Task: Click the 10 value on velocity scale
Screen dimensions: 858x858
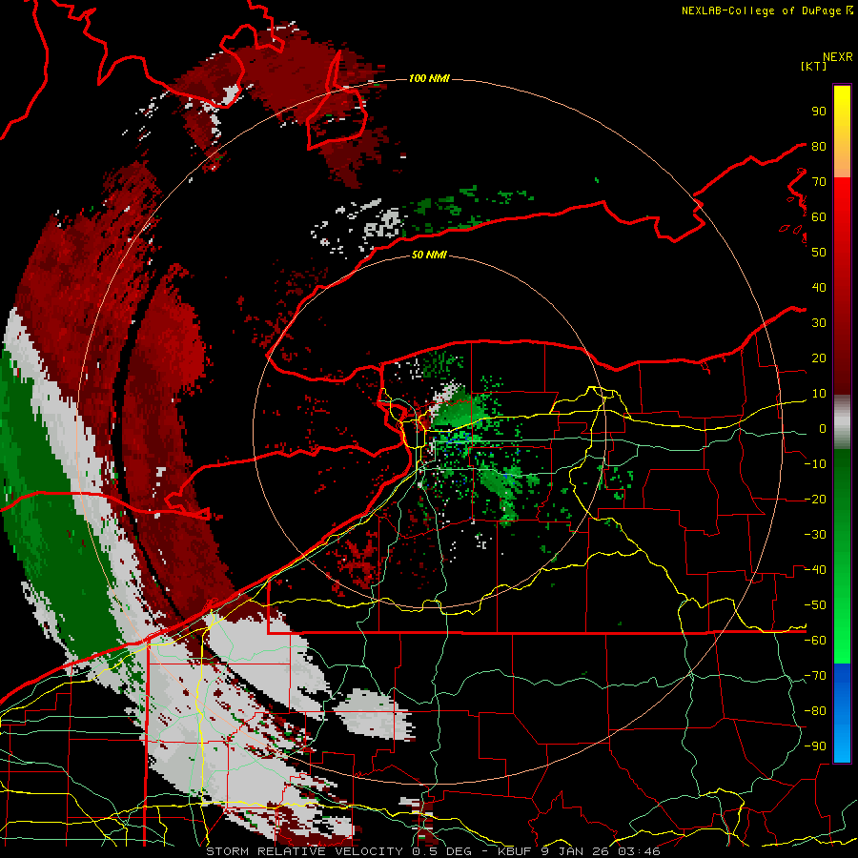Action: [819, 394]
